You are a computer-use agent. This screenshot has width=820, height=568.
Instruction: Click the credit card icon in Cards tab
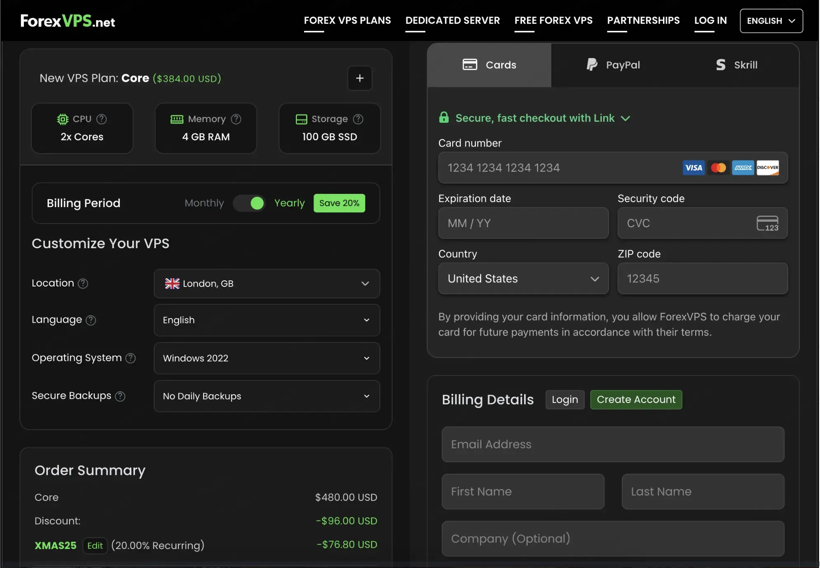pos(470,65)
